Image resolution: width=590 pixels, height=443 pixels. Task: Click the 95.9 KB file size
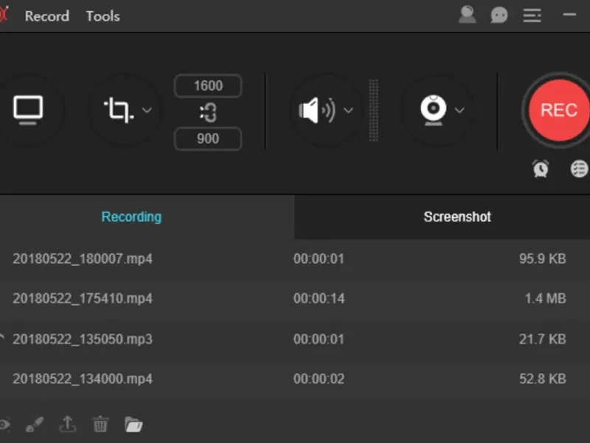point(543,259)
